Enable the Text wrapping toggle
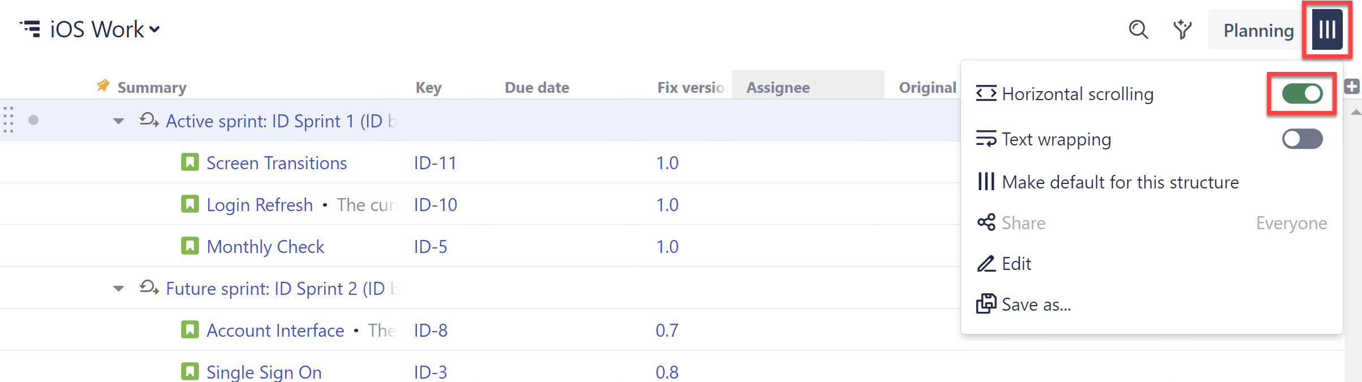This screenshot has height=382, width=1362. pyautogui.click(x=1302, y=139)
